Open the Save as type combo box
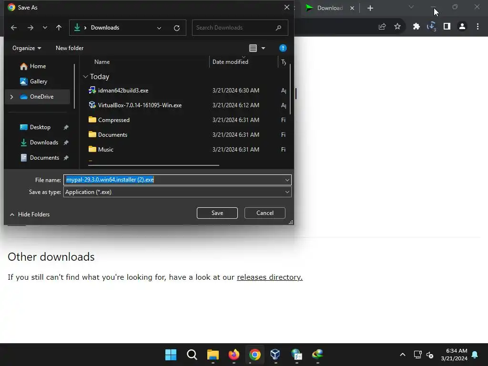Screen dimensions: 488x366 click(177, 192)
